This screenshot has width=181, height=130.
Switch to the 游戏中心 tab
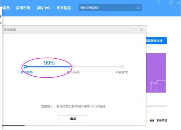[43, 8]
